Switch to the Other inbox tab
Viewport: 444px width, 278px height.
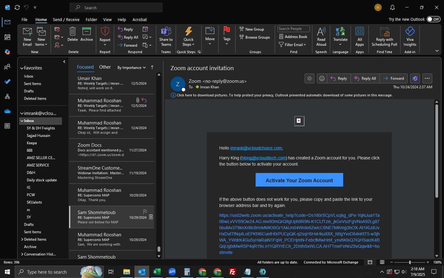105,67
